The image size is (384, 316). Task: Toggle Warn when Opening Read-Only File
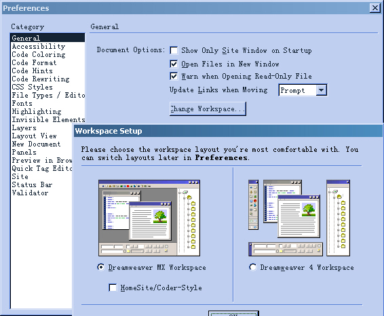pos(174,76)
